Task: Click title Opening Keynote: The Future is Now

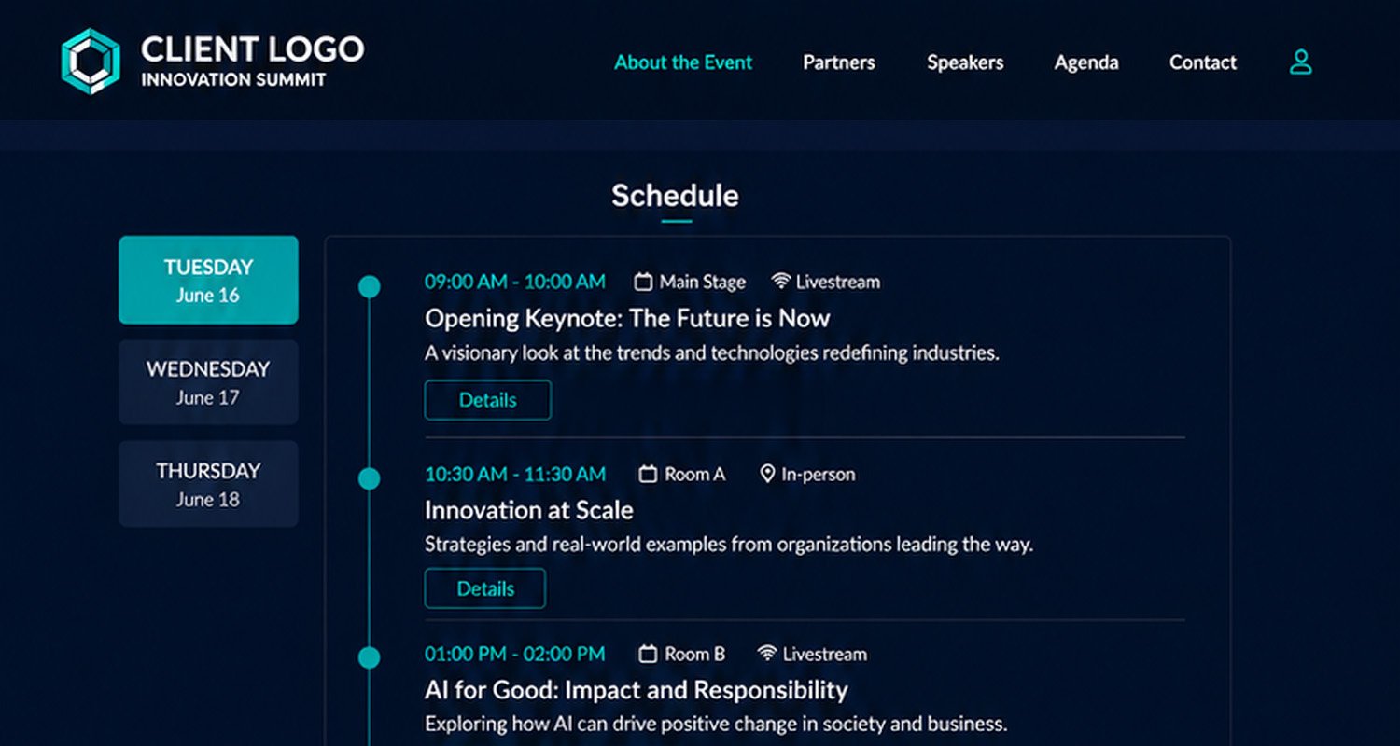Action: (627, 319)
